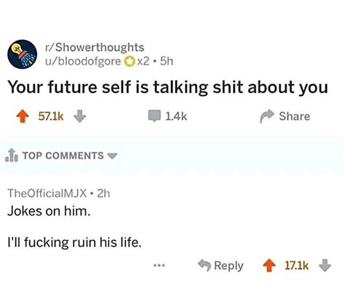This screenshot has height=305, width=345.
Task: Upvote TheOfficialMJX's comment
Action: click(x=269, y=266)
